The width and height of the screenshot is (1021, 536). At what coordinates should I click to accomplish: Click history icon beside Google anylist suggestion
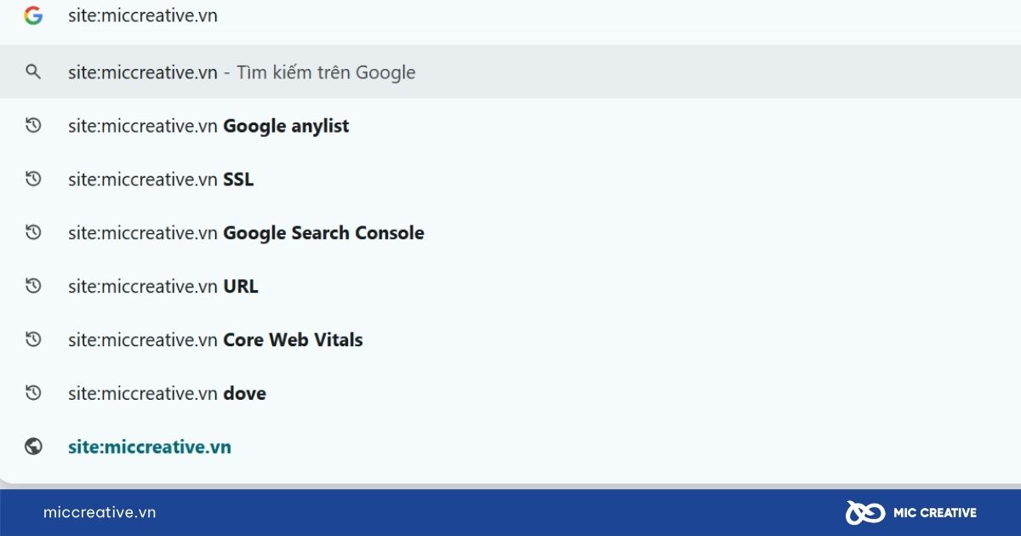coord(33,126)
